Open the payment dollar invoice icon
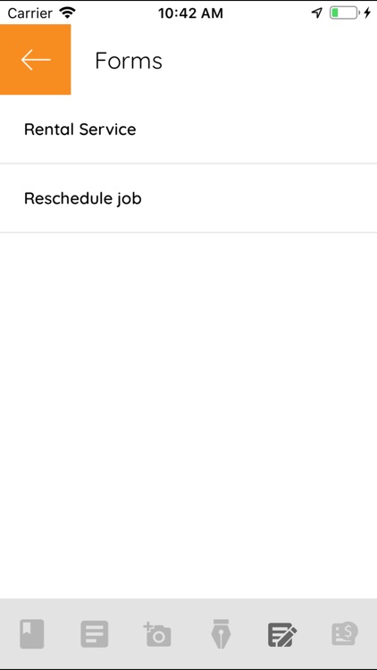Image resolution: width=377 pixels, height=670 pixels. tap(345, 633)
